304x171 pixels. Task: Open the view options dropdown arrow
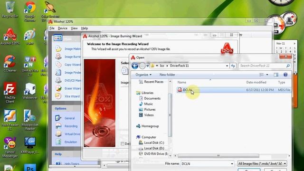pos(267,75)
